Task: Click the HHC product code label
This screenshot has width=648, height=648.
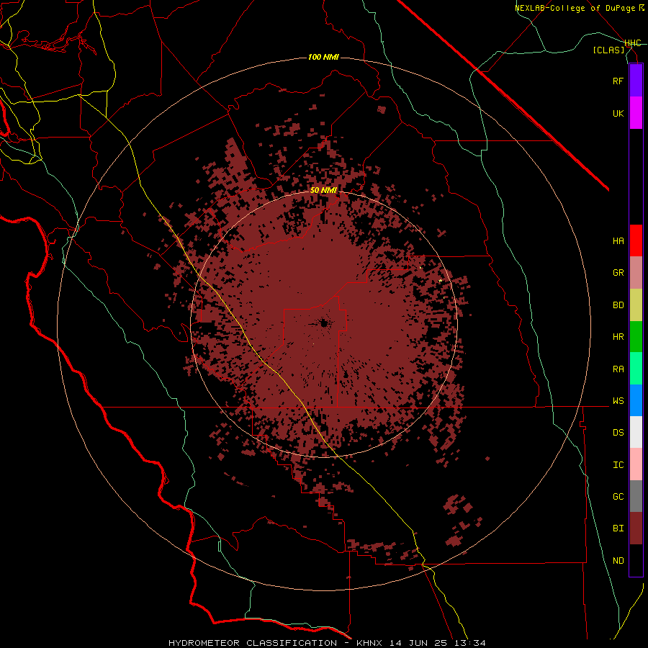Action: [633, 43]
